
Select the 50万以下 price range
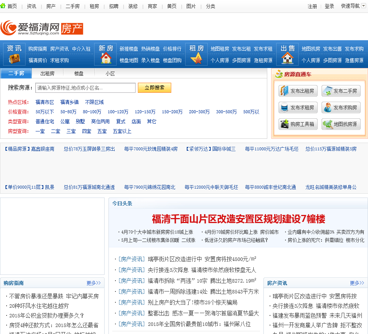tap(45, 112)
